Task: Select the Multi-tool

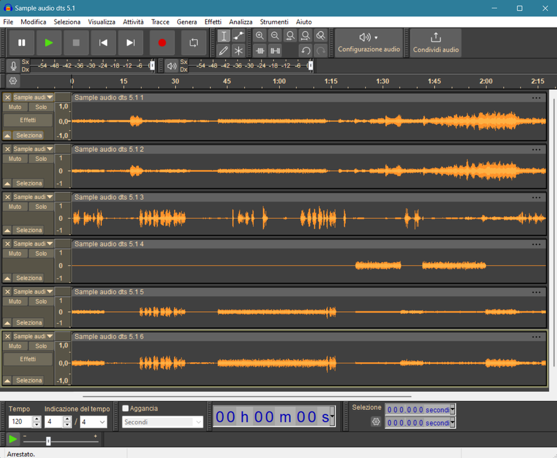Action: [x=239, y=50]
